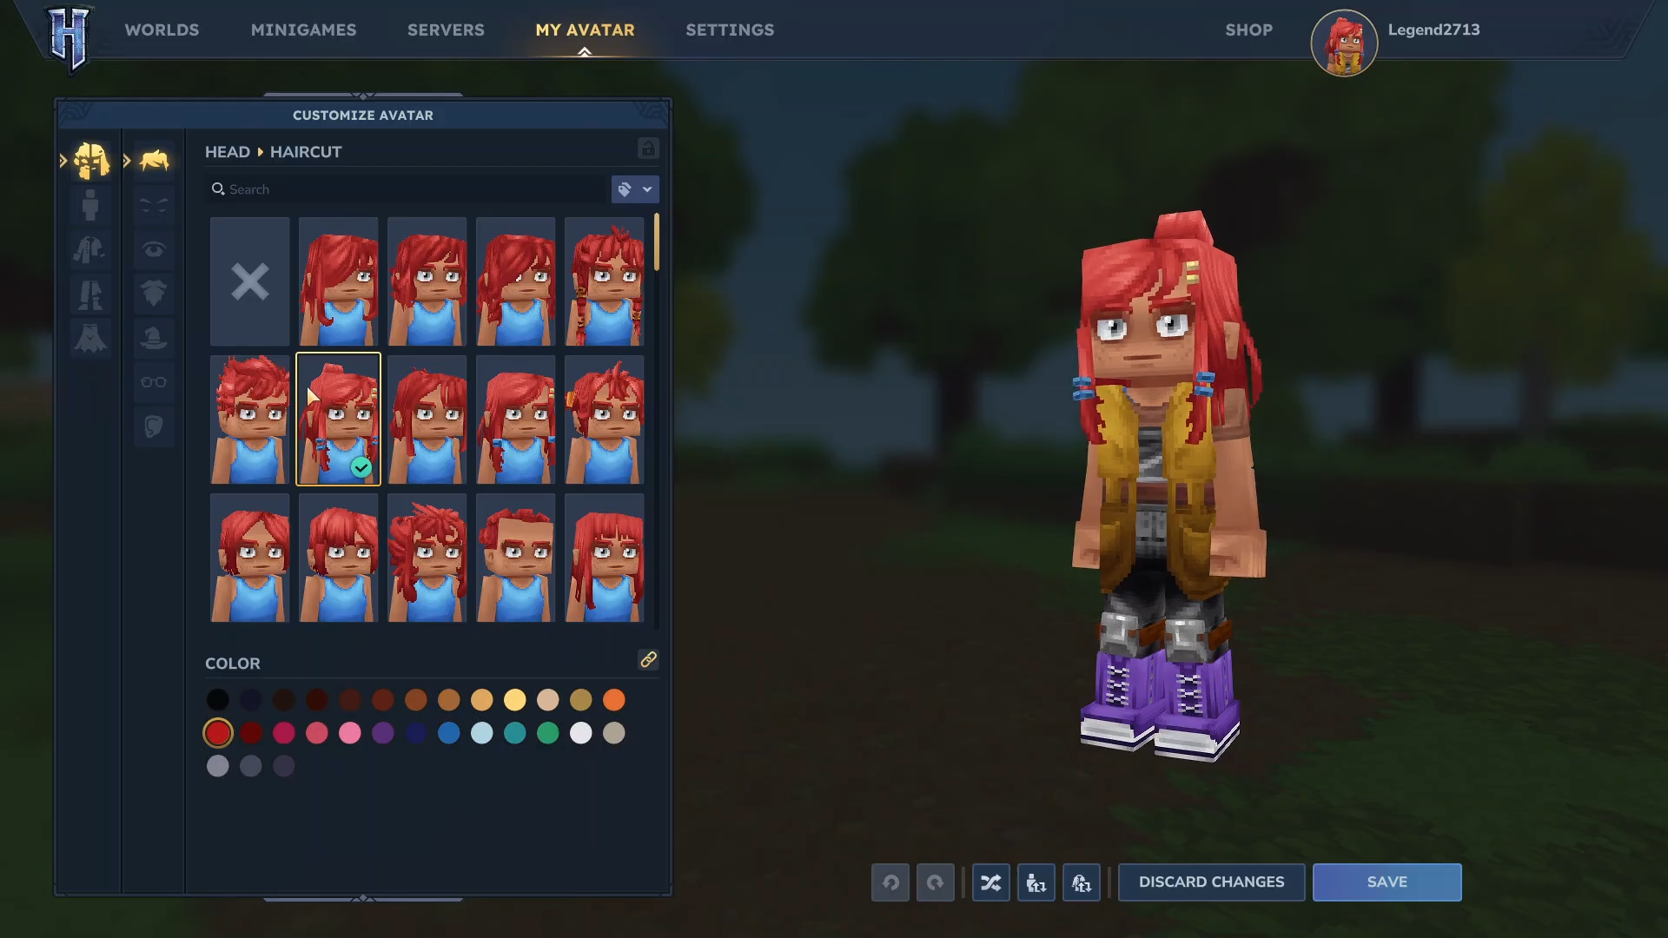The image size is (1668, 938).
Task: Select the hat headwear category
Action: pyautogui.click(x=154, y=338)
